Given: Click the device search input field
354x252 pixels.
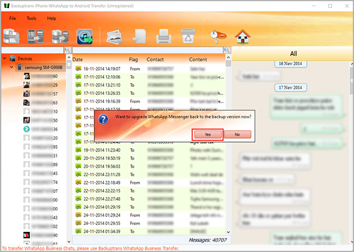Looking at the screenshot, I should pos(33,50).
